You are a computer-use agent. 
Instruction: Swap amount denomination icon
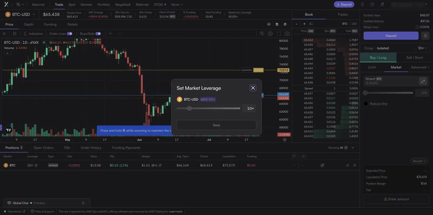click(423, 81)
